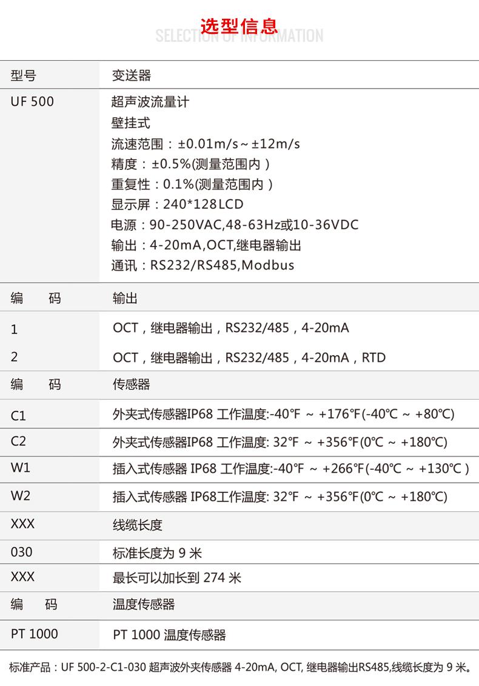Select the W1 sensor code cell

pyautogui.click(x=20, y=468)
